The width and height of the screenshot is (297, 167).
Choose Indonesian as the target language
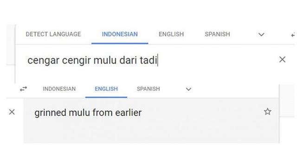[59, 89]
